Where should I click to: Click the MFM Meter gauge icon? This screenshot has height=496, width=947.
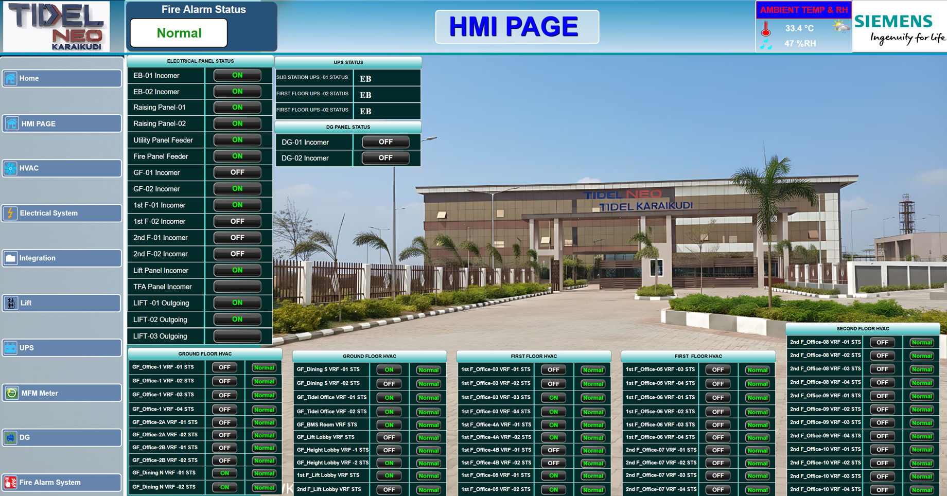tap(11, 393)
